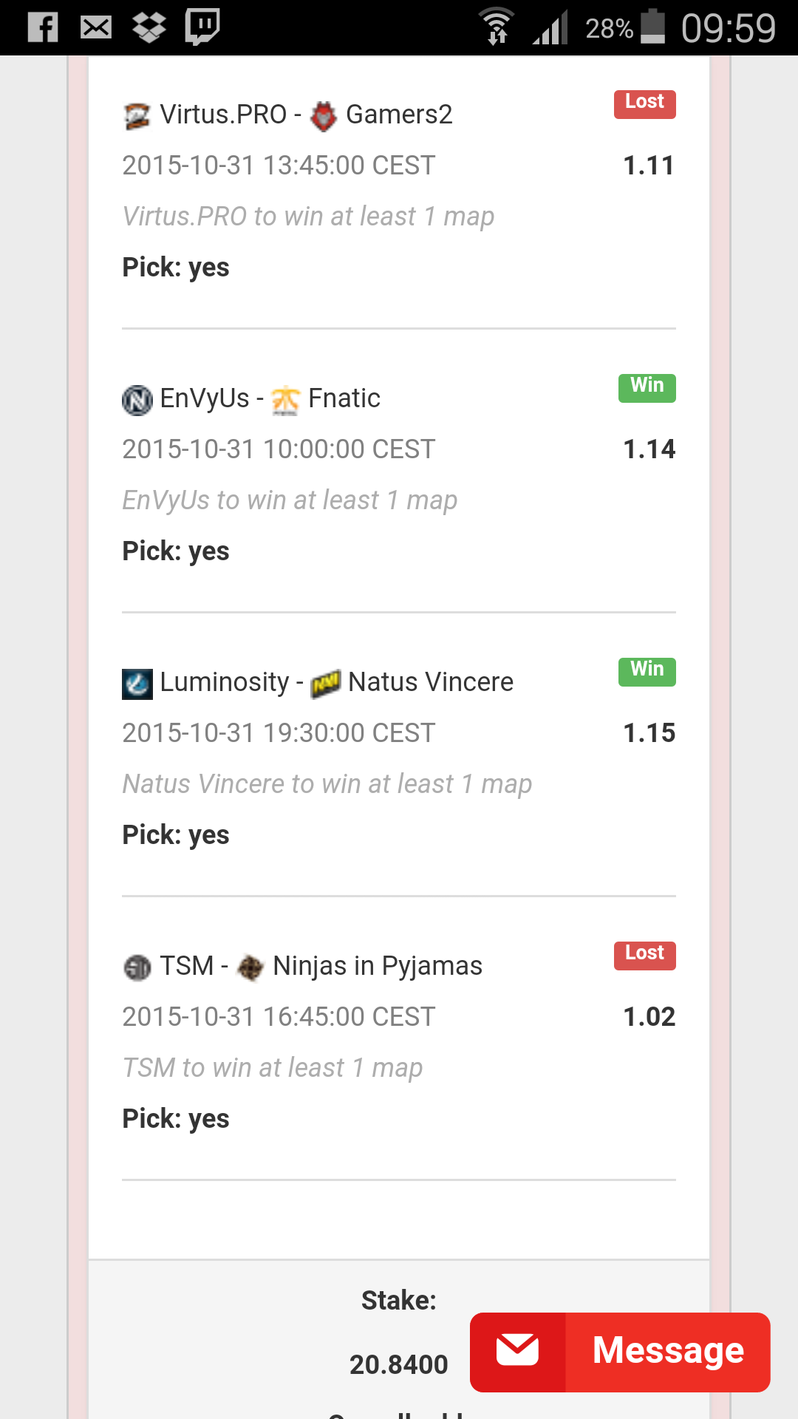Tap the Win badge for EnVyUs match

tap(647, 387)
